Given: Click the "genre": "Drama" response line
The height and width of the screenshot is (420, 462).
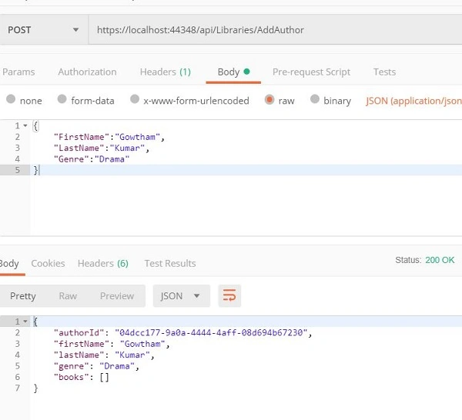Looking at the screenshot, I should 96,366.
